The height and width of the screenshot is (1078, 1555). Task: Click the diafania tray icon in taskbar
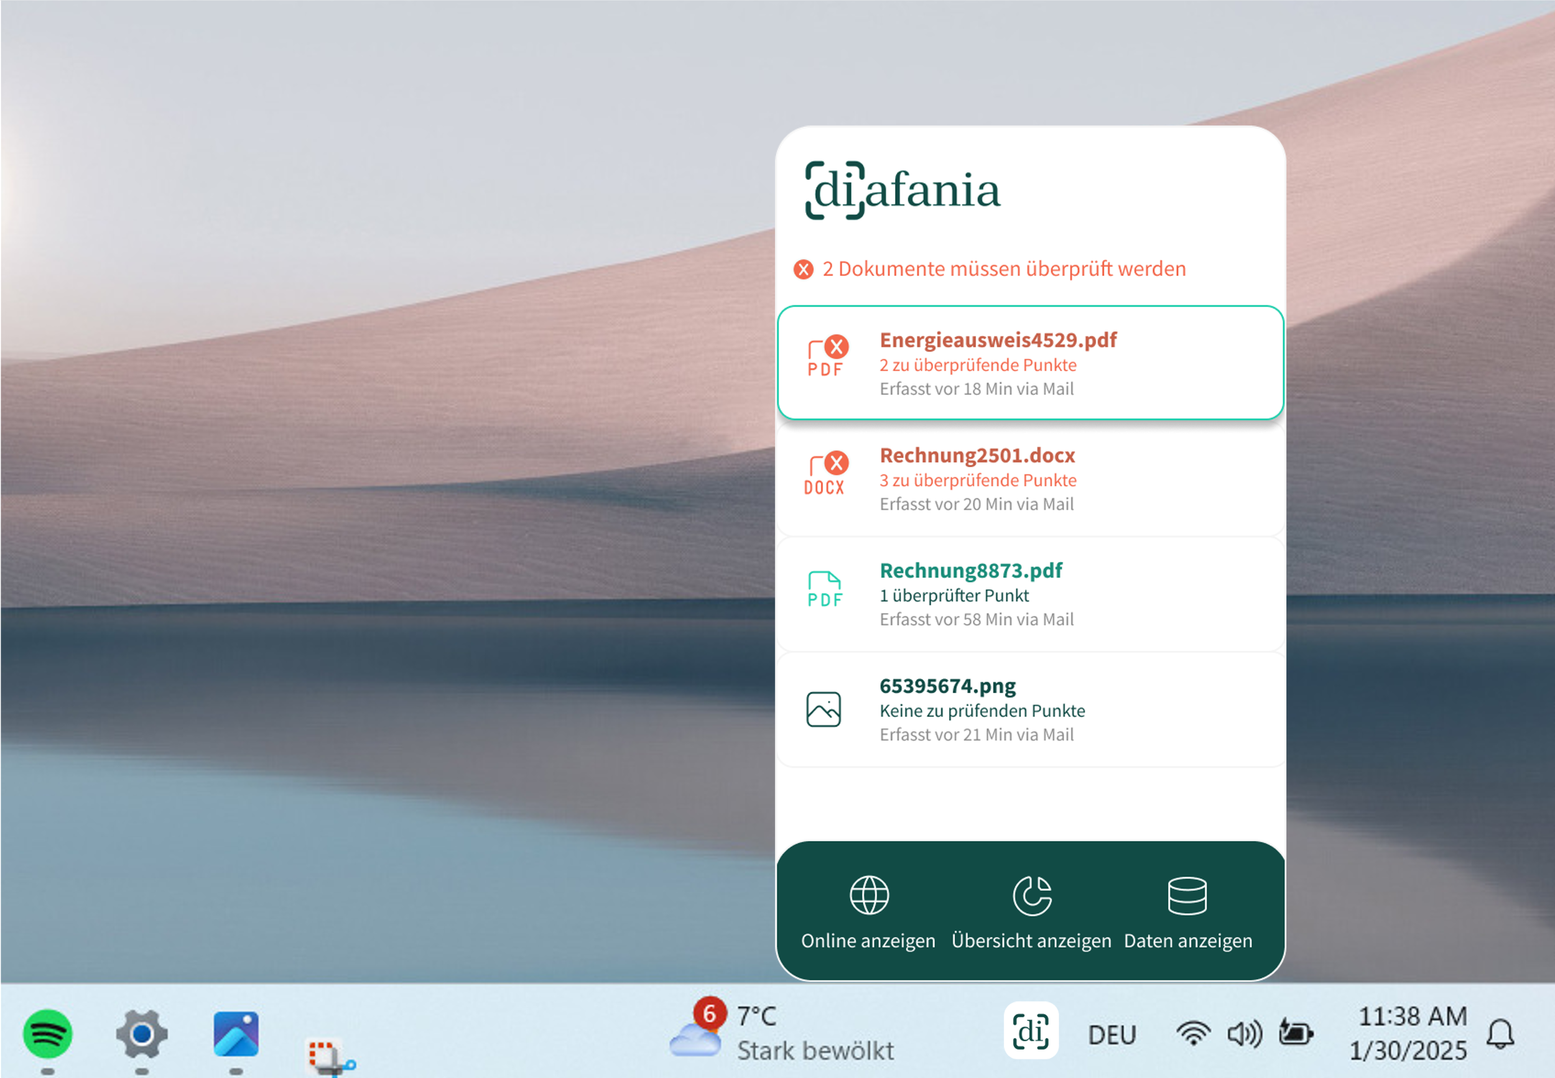(x=1030, y=1031)
